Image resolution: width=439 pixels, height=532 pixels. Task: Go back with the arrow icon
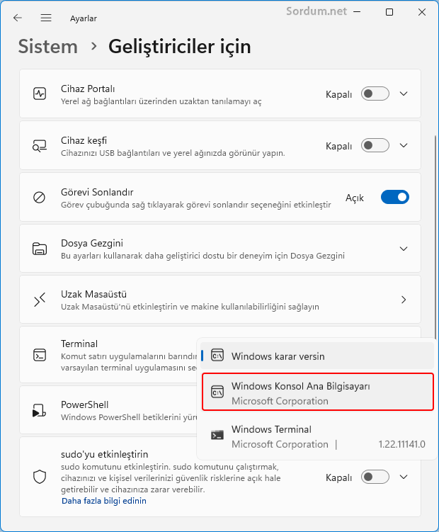pyautogui.click(x=17, y=18)
